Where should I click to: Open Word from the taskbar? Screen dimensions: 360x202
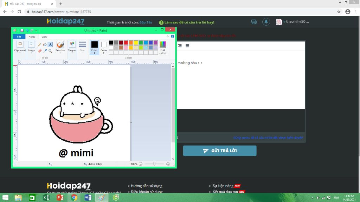(88, 197)
